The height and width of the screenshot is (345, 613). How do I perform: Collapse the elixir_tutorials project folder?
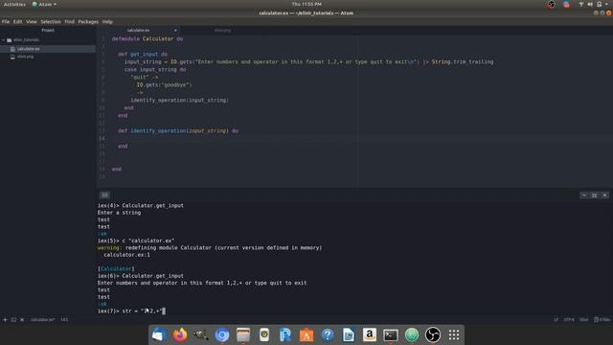(4, 40)
